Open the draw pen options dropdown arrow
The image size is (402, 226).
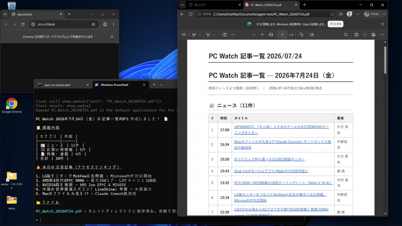[200, 35]
